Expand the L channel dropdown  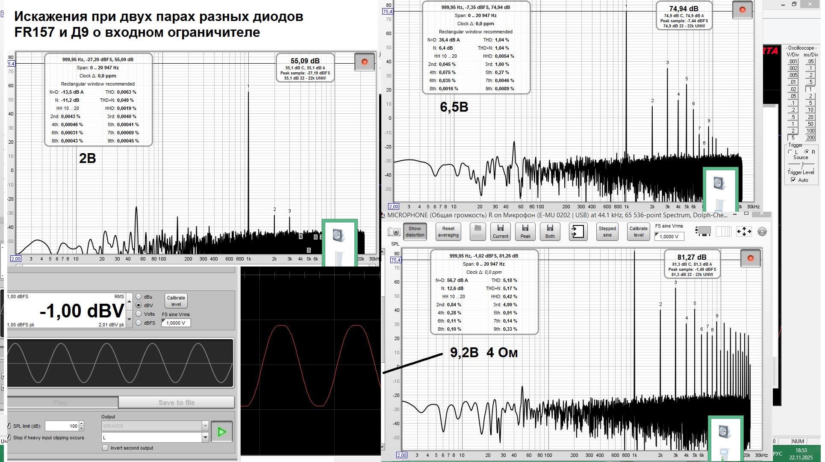pyautogui.click(x=205, y=437)
